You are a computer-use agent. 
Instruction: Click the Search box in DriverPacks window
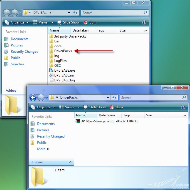[151, 97]
